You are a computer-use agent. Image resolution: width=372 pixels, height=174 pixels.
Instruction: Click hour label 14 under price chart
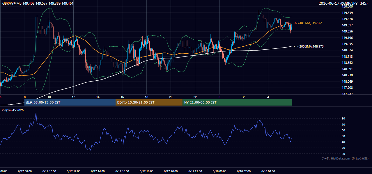click(98, 97)
